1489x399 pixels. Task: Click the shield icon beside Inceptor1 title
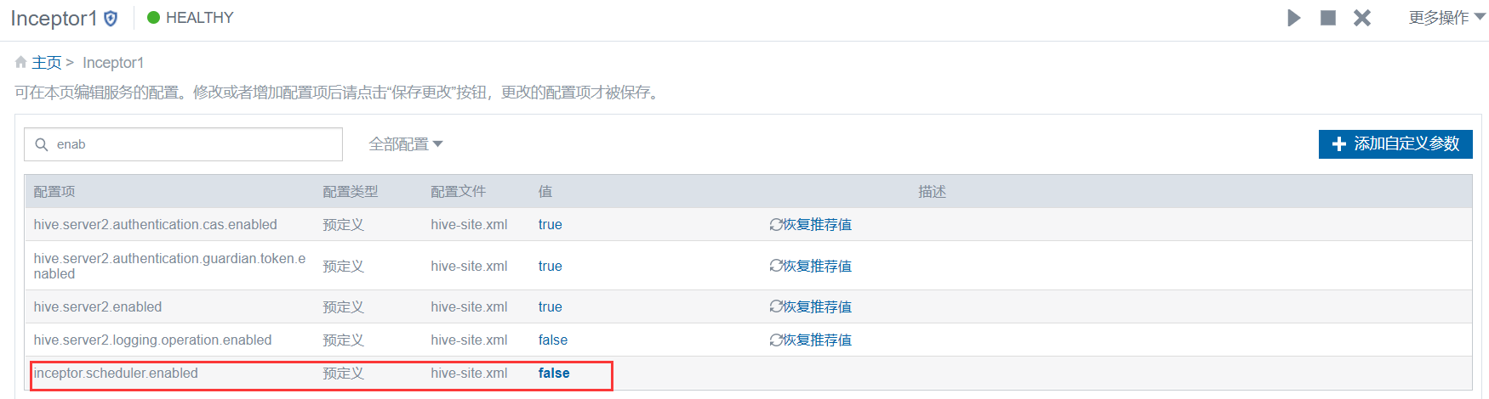click(111, 19)
